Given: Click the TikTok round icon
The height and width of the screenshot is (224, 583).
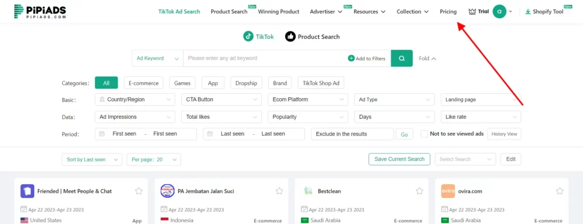Looking at the screenshot, I should (x=248, y=36).
